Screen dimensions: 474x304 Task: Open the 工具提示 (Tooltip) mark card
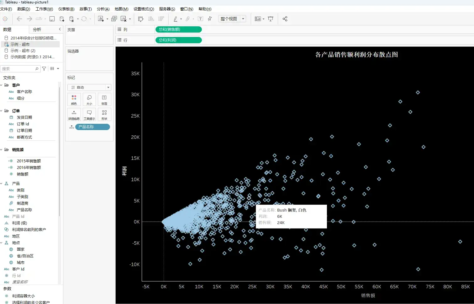tap(89, 114)
